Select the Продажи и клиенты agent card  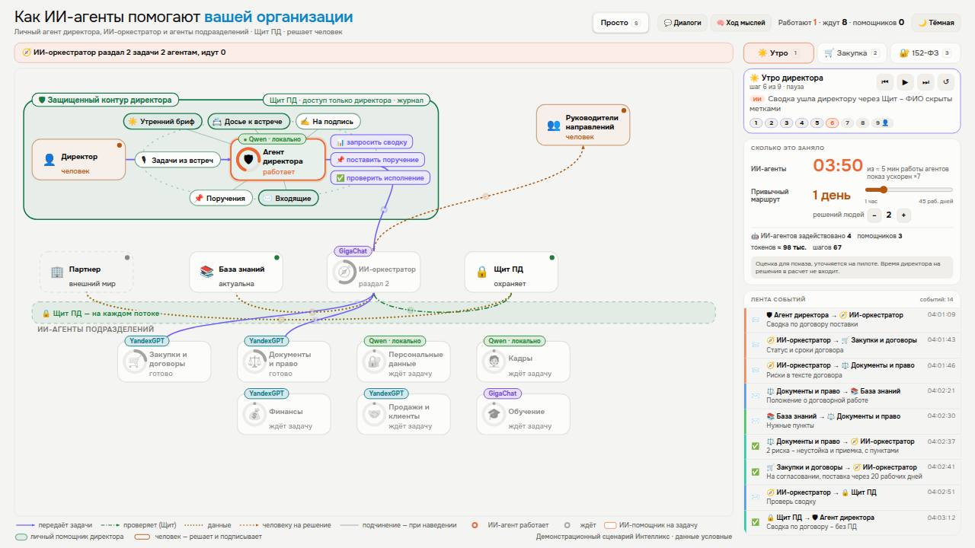point(404,415)
